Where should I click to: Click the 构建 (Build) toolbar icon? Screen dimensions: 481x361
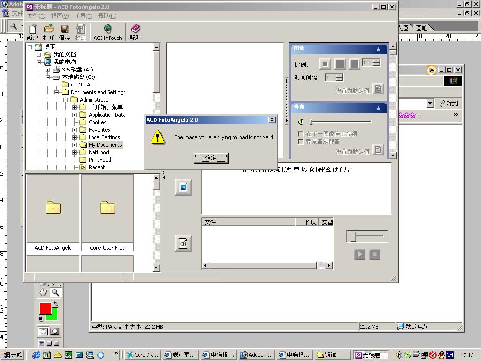80,32
